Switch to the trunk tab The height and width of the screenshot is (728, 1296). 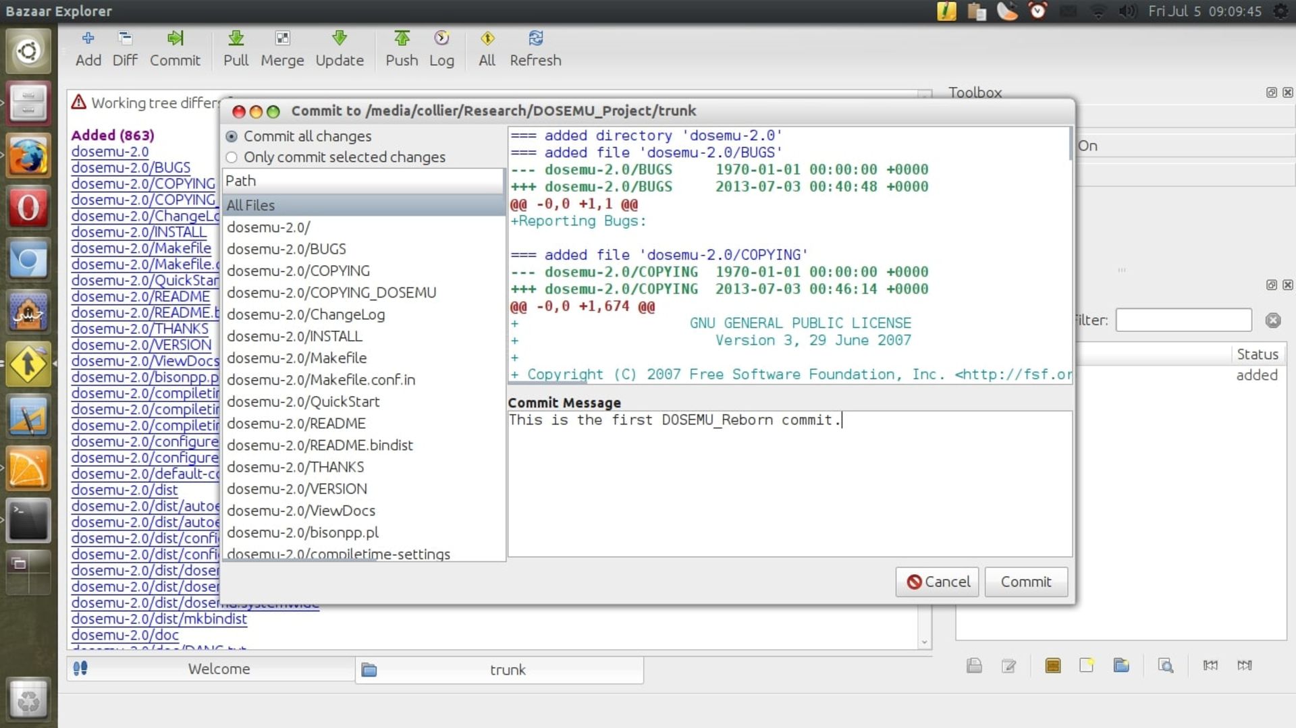[x=500, y=670]
